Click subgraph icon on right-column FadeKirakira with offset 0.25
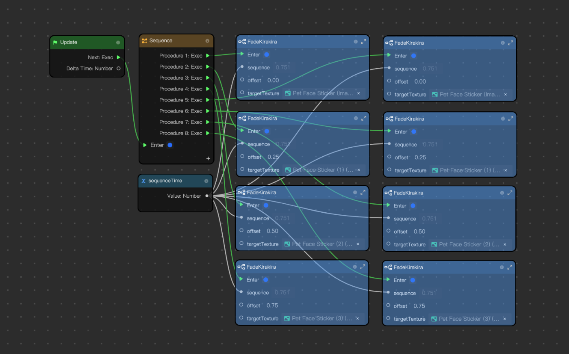The image size is (569, 354). click(389, 119)
